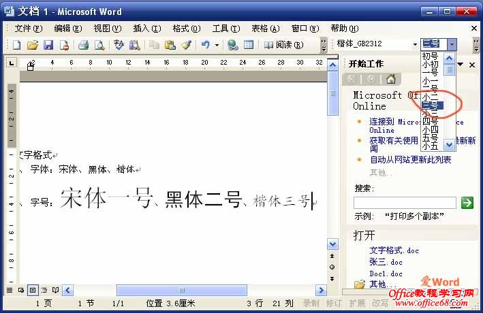Click the task pane Home icon
The width and height of the screenshot is (483, 313).
point(391,80)
